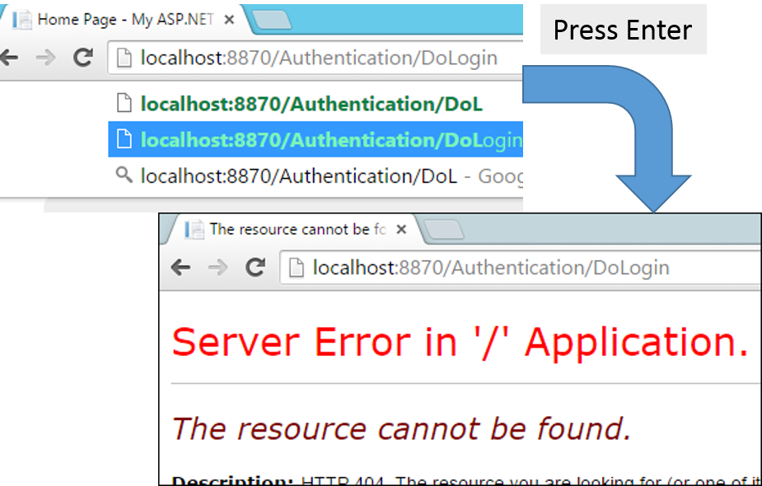Click the page icon of the highlighted DoLogin suggestion
Image resolution: width=762 pixels, height=486 pixels.
(124, 139)
